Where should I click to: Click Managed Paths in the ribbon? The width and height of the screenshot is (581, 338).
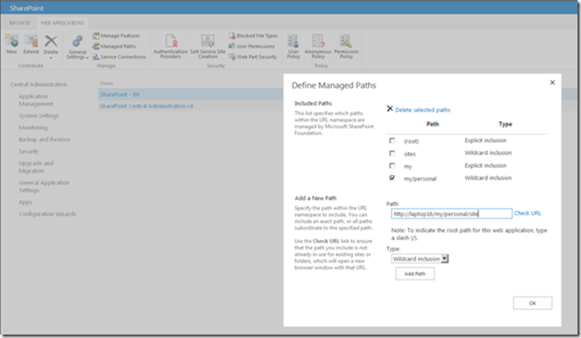(115, 46)
